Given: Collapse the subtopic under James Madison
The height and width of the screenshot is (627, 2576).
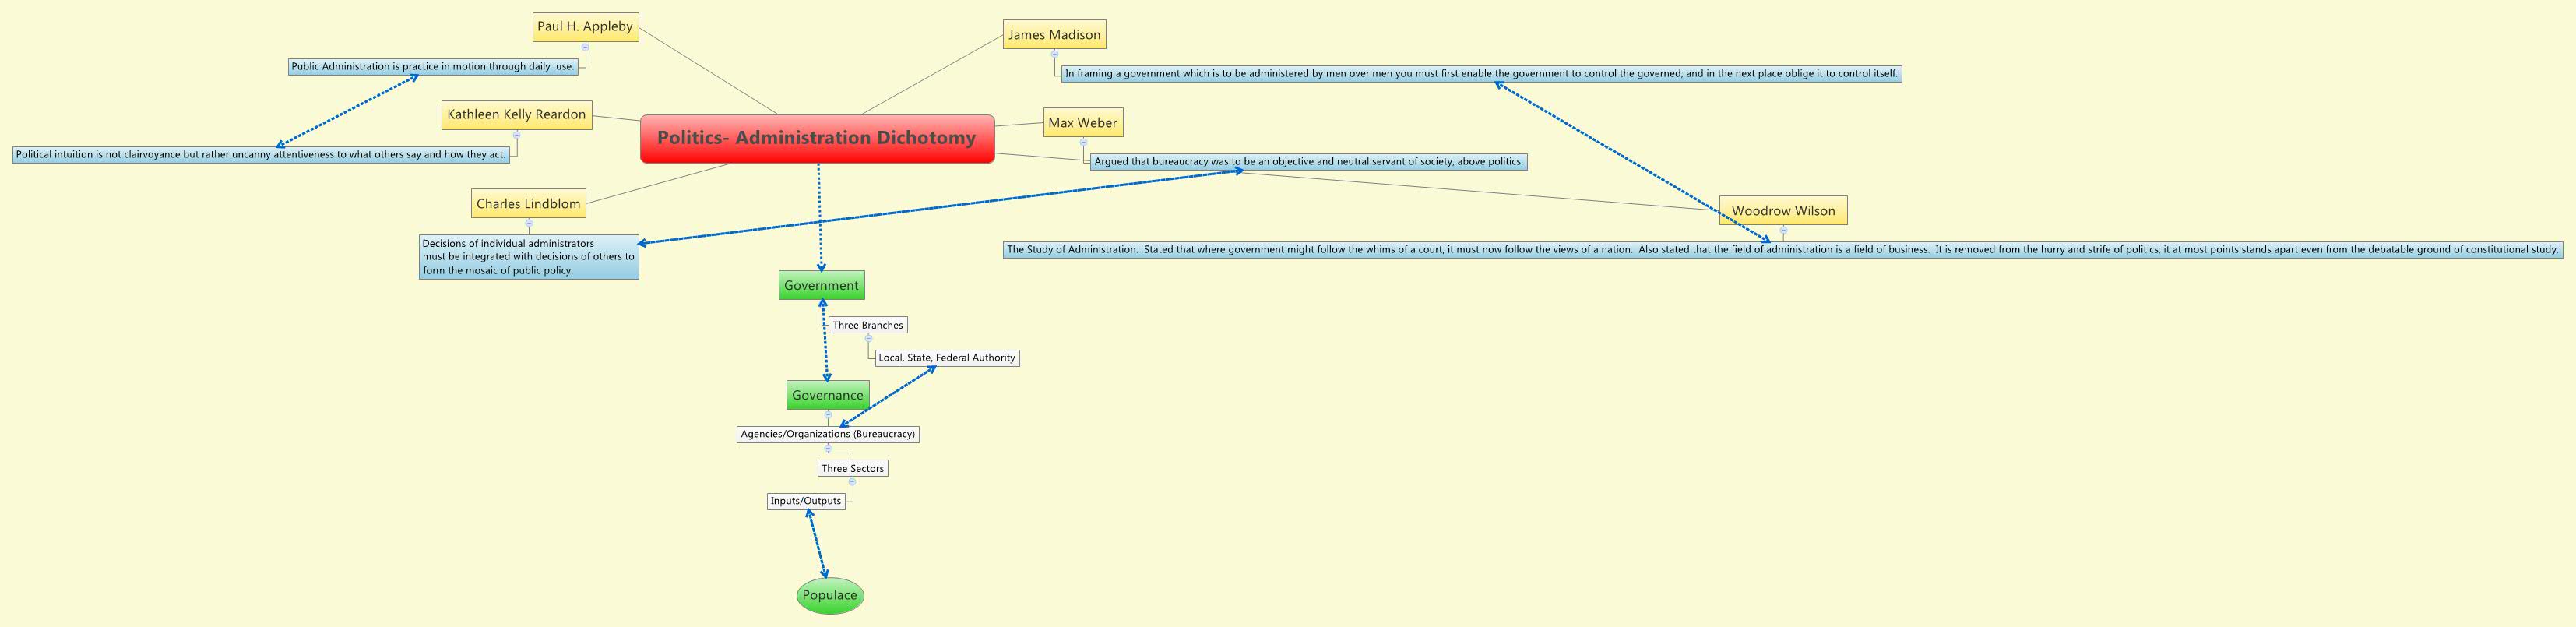Looking at the screenshot, I should (x=1054, y=54).
